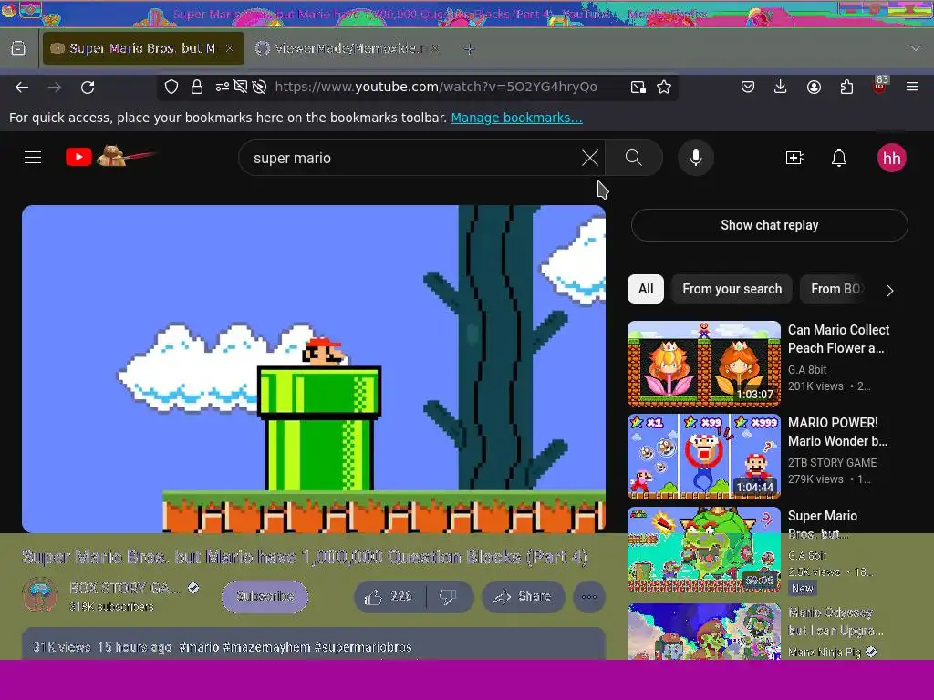The height and width of the screenshot is (700, 934).
Task: Open the Firefox application hamburger menu
Action: [912, 87]
